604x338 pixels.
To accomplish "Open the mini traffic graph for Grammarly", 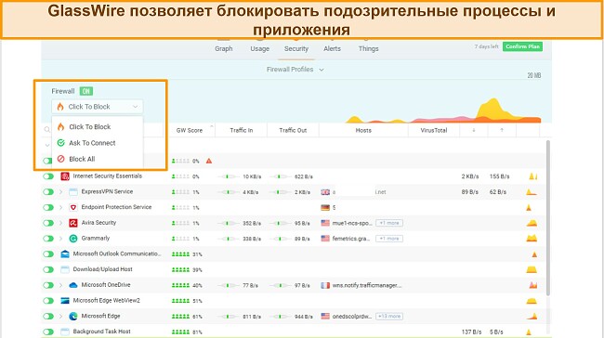I will click(x=532, y=239).
